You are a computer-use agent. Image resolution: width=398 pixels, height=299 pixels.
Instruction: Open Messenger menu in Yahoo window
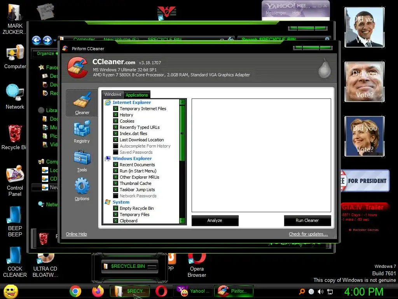point(276,13)
